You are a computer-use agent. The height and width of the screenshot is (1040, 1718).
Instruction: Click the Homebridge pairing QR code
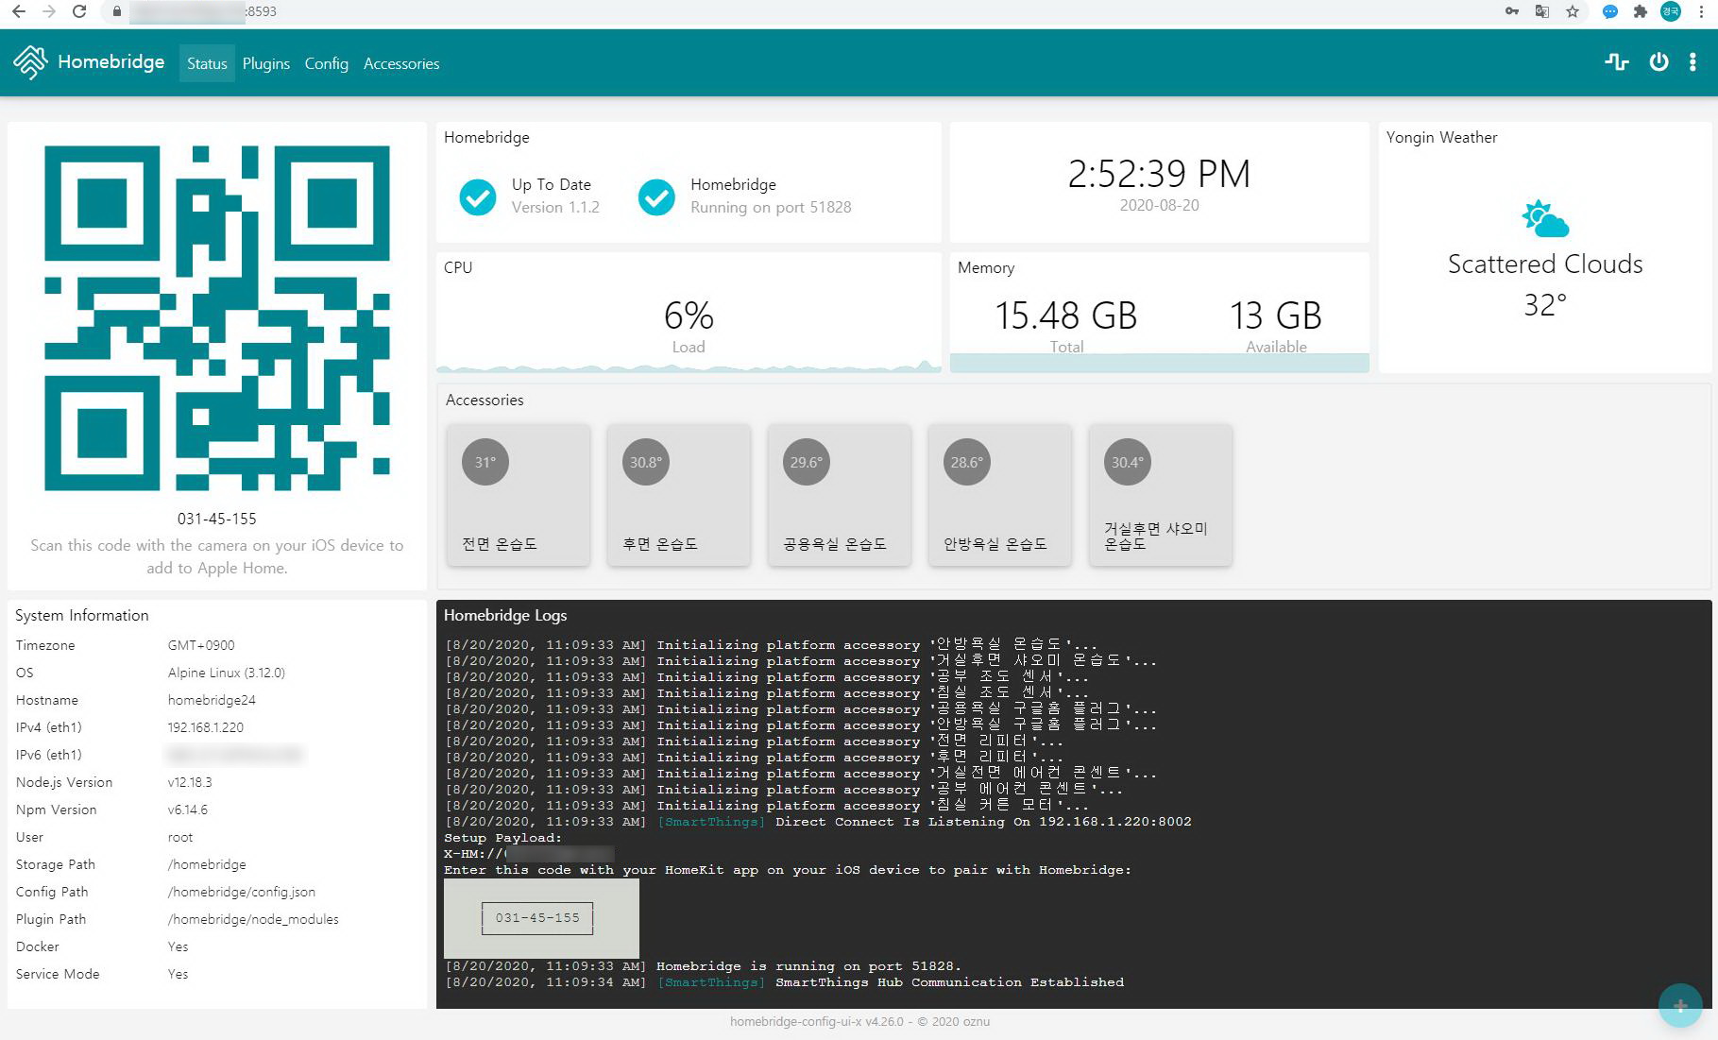point(217,318)
